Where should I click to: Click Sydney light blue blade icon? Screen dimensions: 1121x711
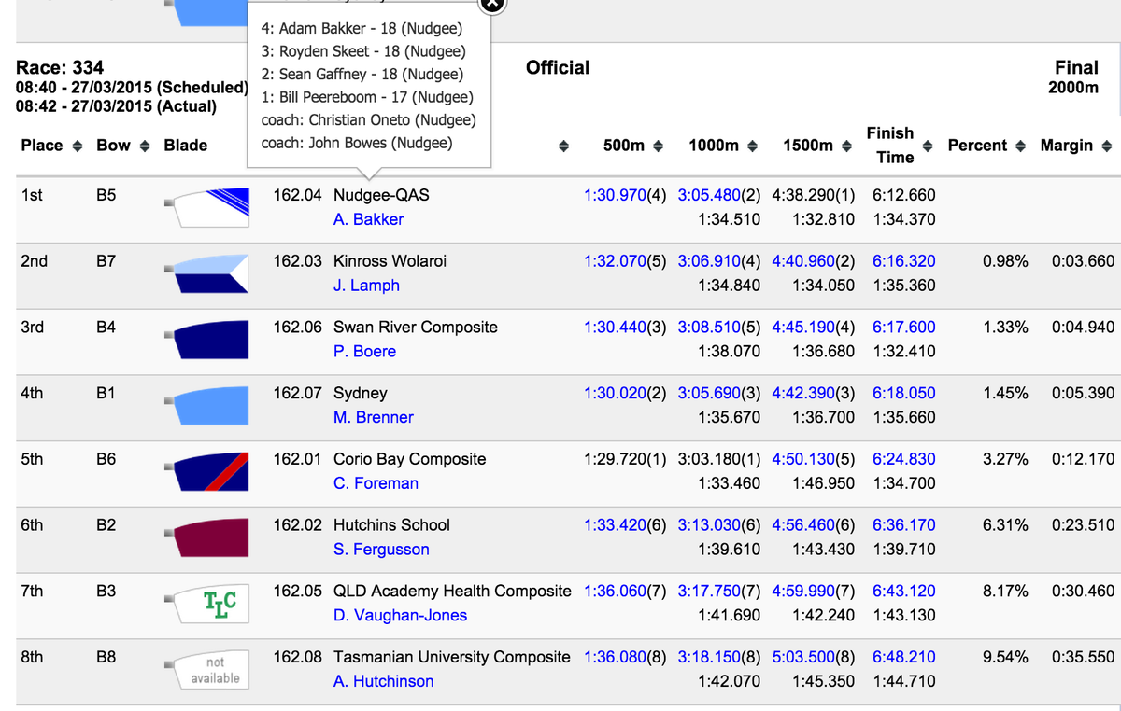206,404
